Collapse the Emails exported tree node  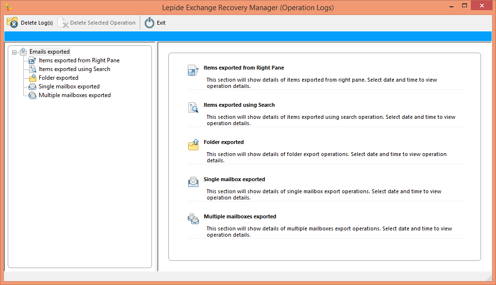[x=15, y=52]
